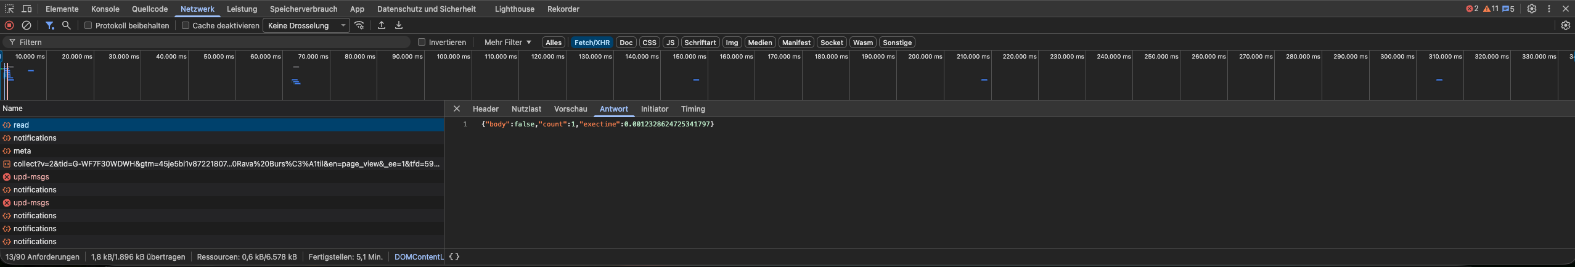Select the Alles filter button
The height and width of the screenshot is (267, 1575).
(x=553, y=43)
